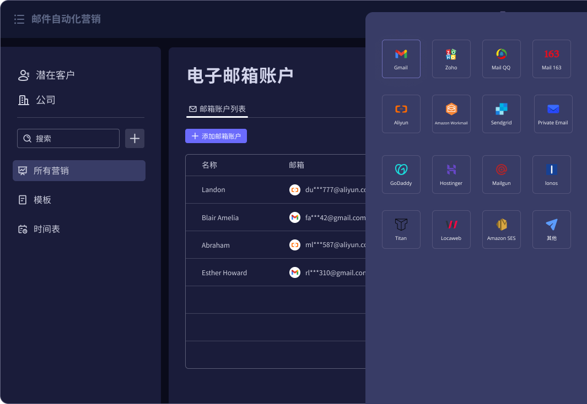Viewport: 587px width, 404px height.
Task: Select the Landon name cell
Action: 213,189
